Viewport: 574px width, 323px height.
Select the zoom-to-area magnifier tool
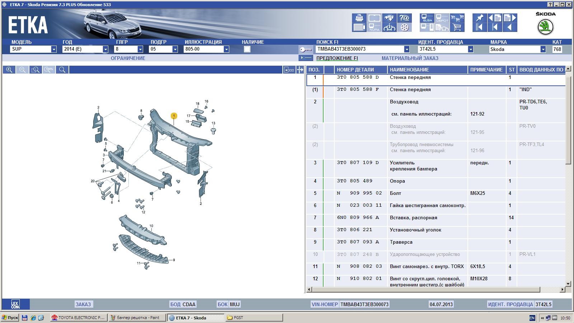coord(36,70)
